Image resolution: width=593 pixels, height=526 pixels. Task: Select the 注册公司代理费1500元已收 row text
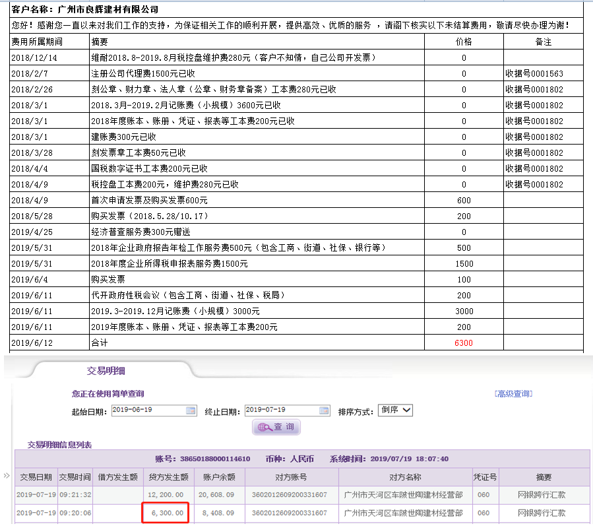[x=143, y=74]
